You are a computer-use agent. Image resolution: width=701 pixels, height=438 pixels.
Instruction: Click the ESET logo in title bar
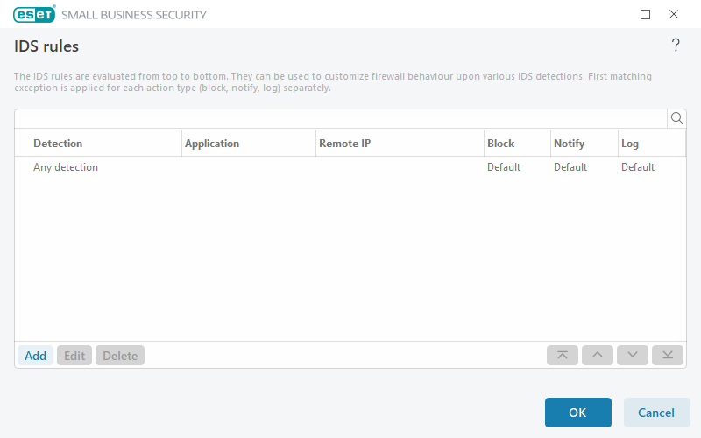(34, 14)
